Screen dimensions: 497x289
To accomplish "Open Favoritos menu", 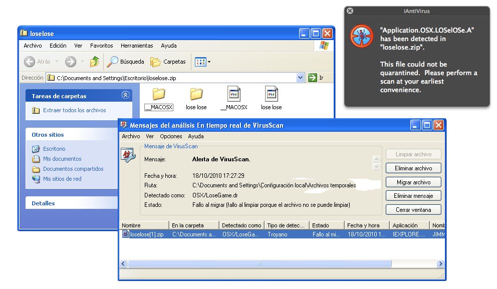I will tap(101, 46).
